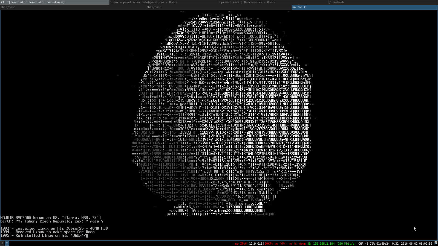
Task: Click the system tray icon in status bar
Action: tap(436, 243)
